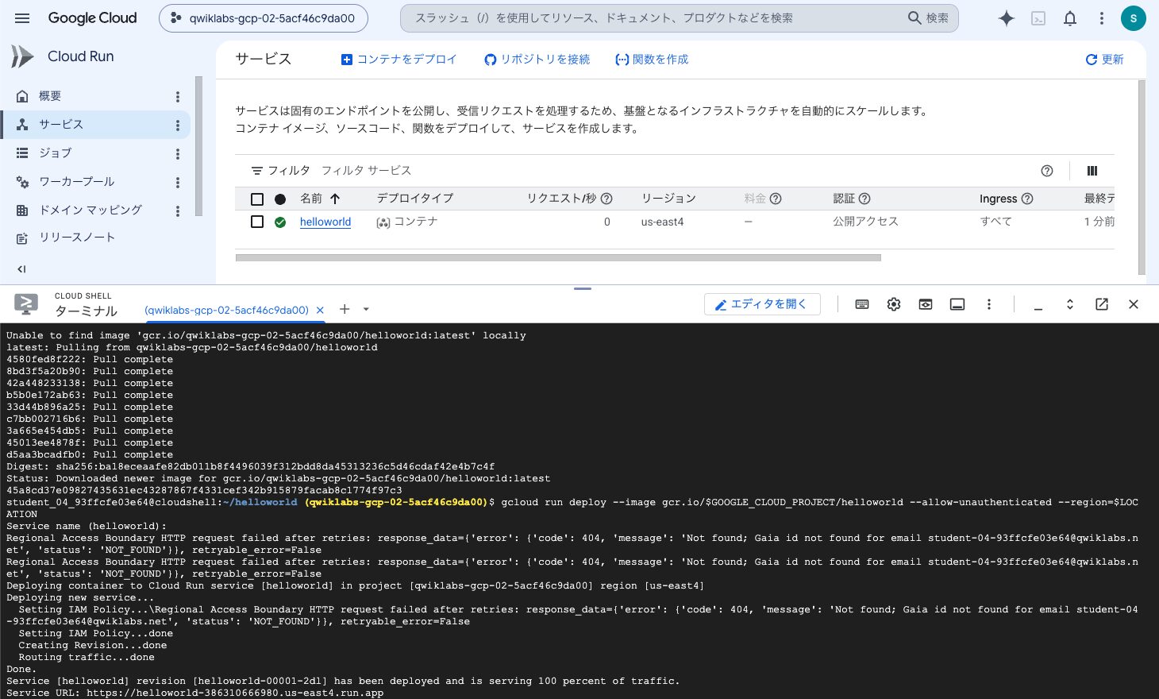Viewport: 1159px width, 699px height.
Task: Click the green status checkmark of helloworld
Action: click(280, 222)
